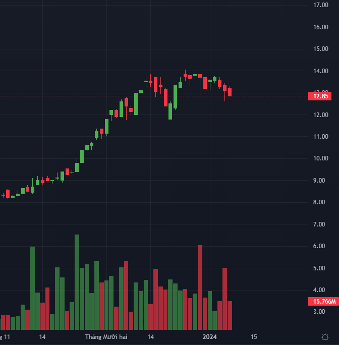This screenshot has height=345, width=339.
Task: Click the 11.00 price scale label
Action: (x=321, y=137)
